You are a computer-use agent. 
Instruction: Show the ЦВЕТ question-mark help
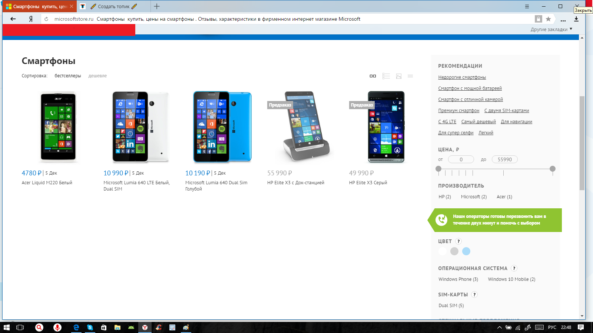click(458, 241)
